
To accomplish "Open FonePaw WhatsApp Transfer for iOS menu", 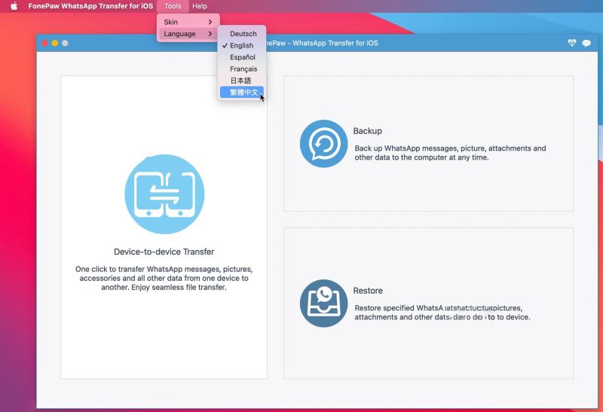I will [90, 6].
